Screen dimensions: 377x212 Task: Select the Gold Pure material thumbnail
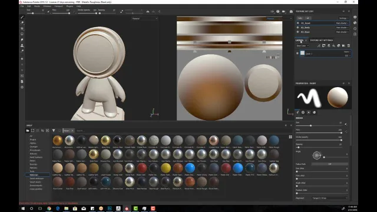[x=94, y=154]
